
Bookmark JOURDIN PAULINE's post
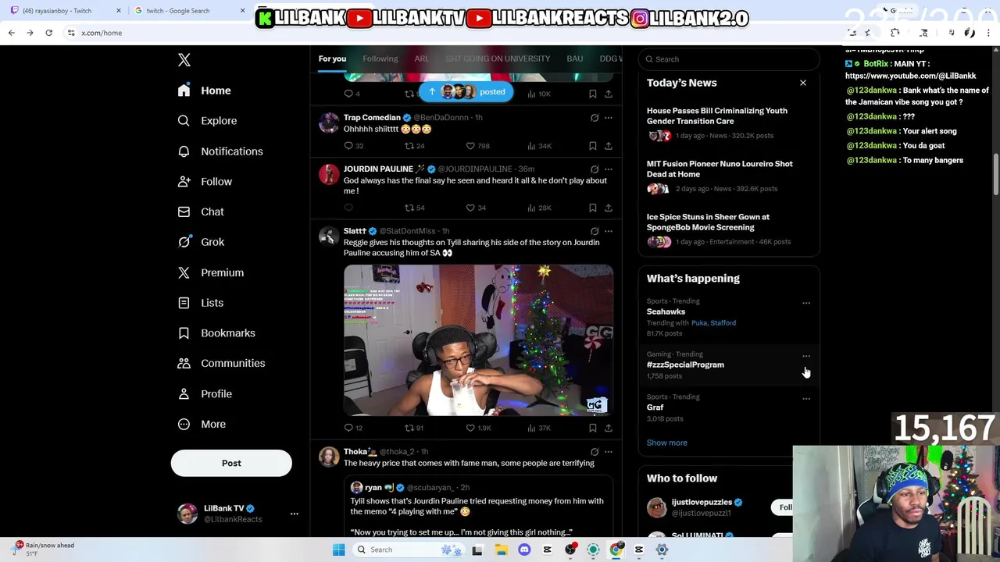[593, 208]
